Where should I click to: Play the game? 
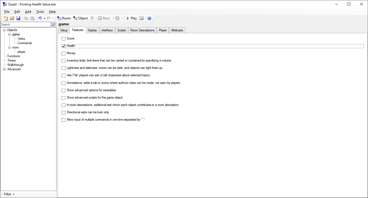click(132, 18)
